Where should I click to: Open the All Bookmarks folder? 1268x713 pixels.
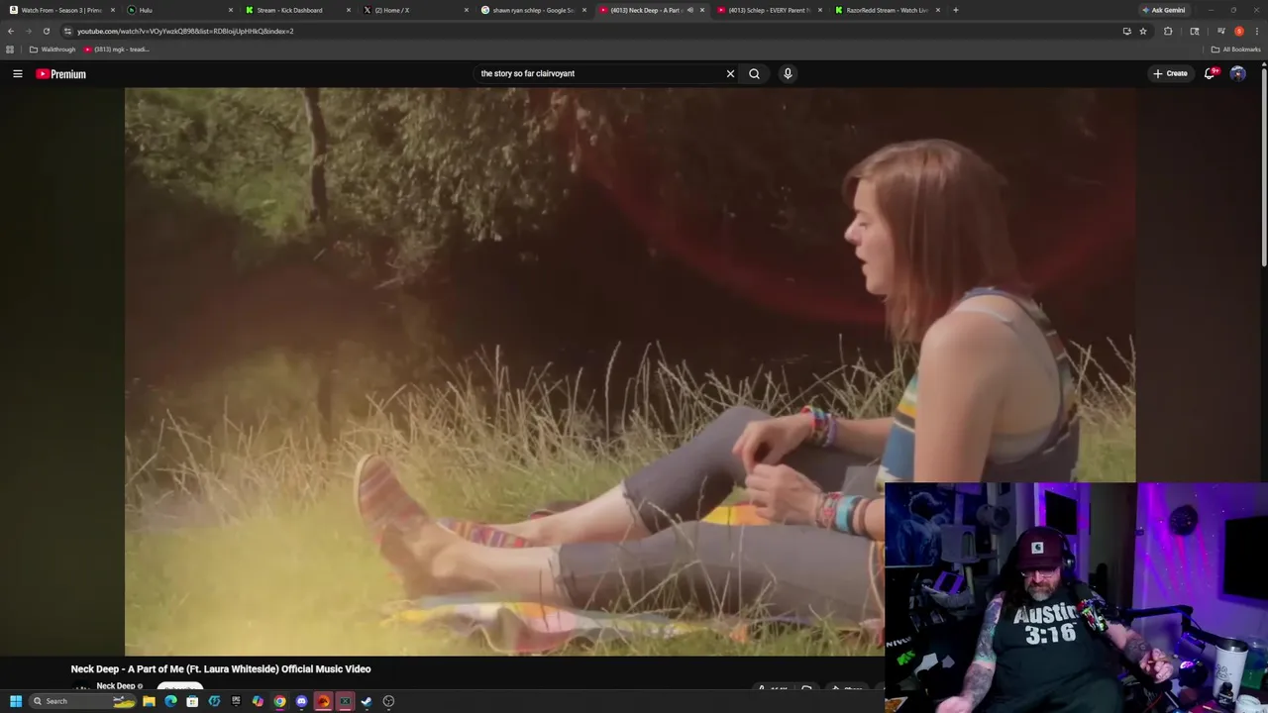[1236, 50]
